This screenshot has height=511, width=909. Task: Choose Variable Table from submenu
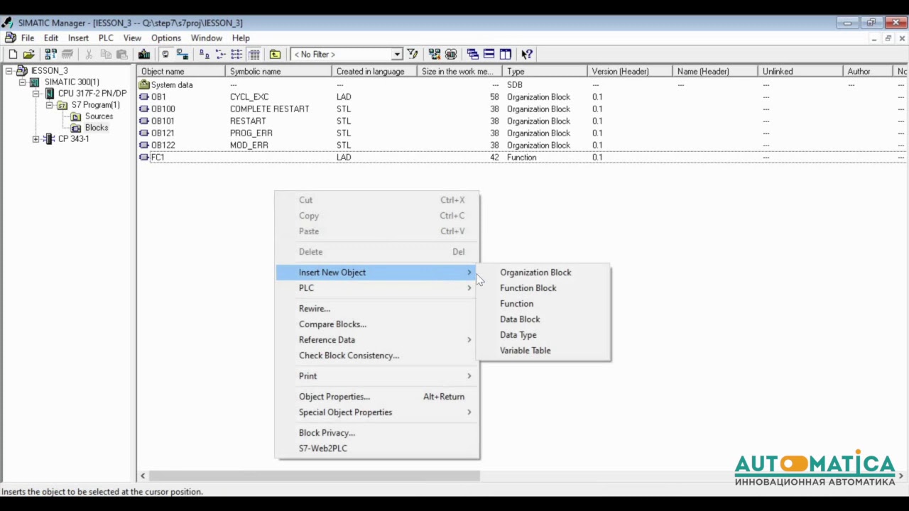tap(543, 351)
